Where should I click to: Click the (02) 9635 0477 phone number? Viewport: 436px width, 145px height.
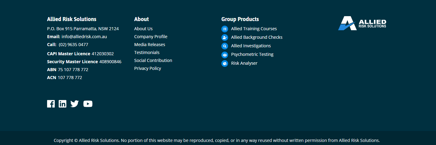(73, 45)
